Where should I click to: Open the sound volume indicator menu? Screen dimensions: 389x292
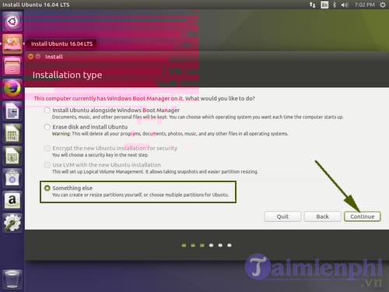345,5
